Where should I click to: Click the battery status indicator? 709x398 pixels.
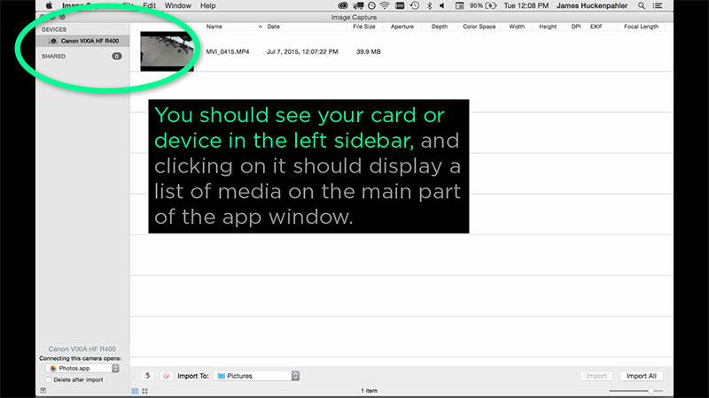tap(483, 5)
